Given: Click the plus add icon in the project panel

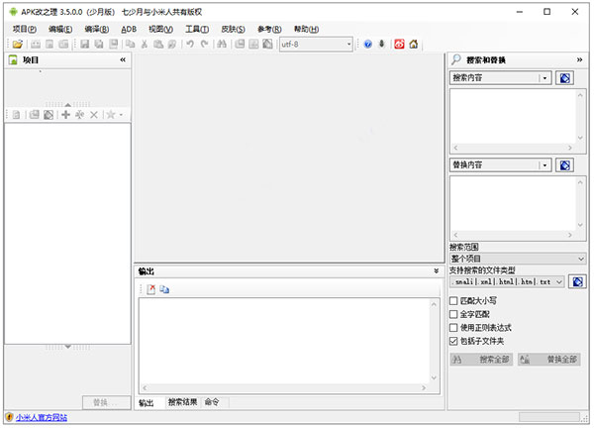Looking at the screenshot, I should 66,115.
